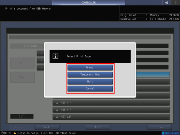180x135 pixels.
Task: Click the Up button in background window
Action: click(23, 63)
